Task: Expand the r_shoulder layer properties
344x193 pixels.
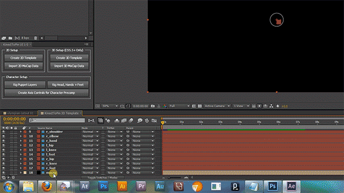Action: tap(20, 132)
